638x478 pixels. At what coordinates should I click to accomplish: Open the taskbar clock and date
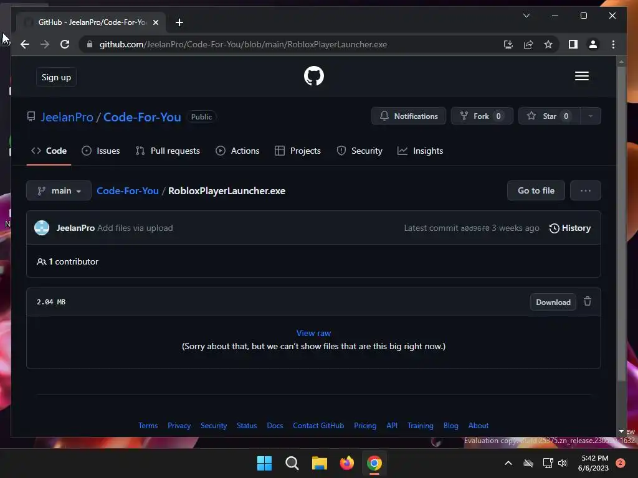pos(593,463)
